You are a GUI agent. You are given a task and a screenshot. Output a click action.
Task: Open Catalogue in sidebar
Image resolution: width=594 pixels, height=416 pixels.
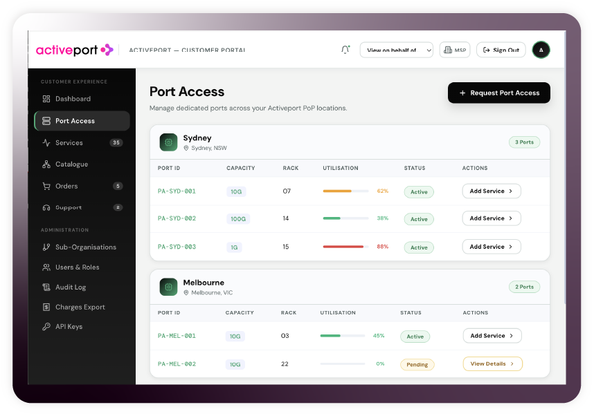(x=82, y=164)
